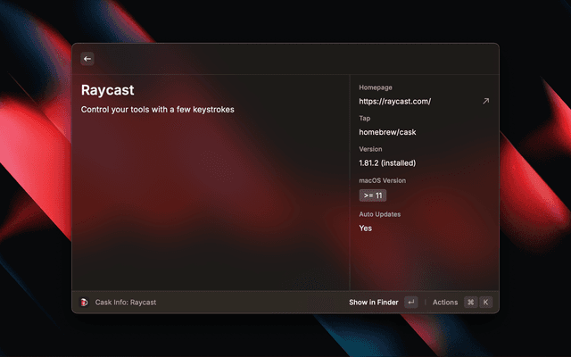Open the https://raycast.com/ homepage link
The width and height of the screenshot is (571, 357).
click(x=394, y=102)
